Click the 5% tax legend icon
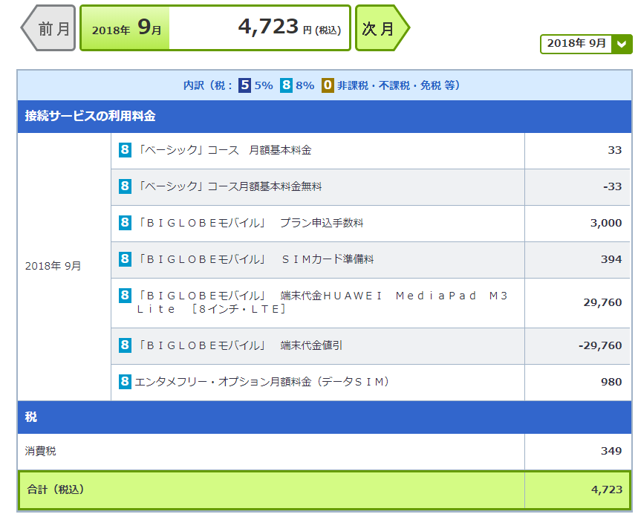 245,85
